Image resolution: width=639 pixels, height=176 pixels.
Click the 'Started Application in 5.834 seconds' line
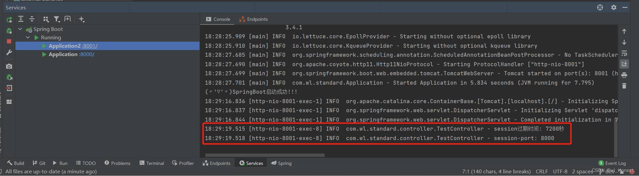(399, 83)
